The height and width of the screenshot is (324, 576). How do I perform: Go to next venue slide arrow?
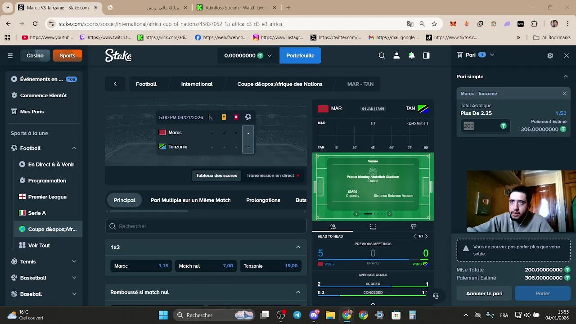[x=389, y=214]
